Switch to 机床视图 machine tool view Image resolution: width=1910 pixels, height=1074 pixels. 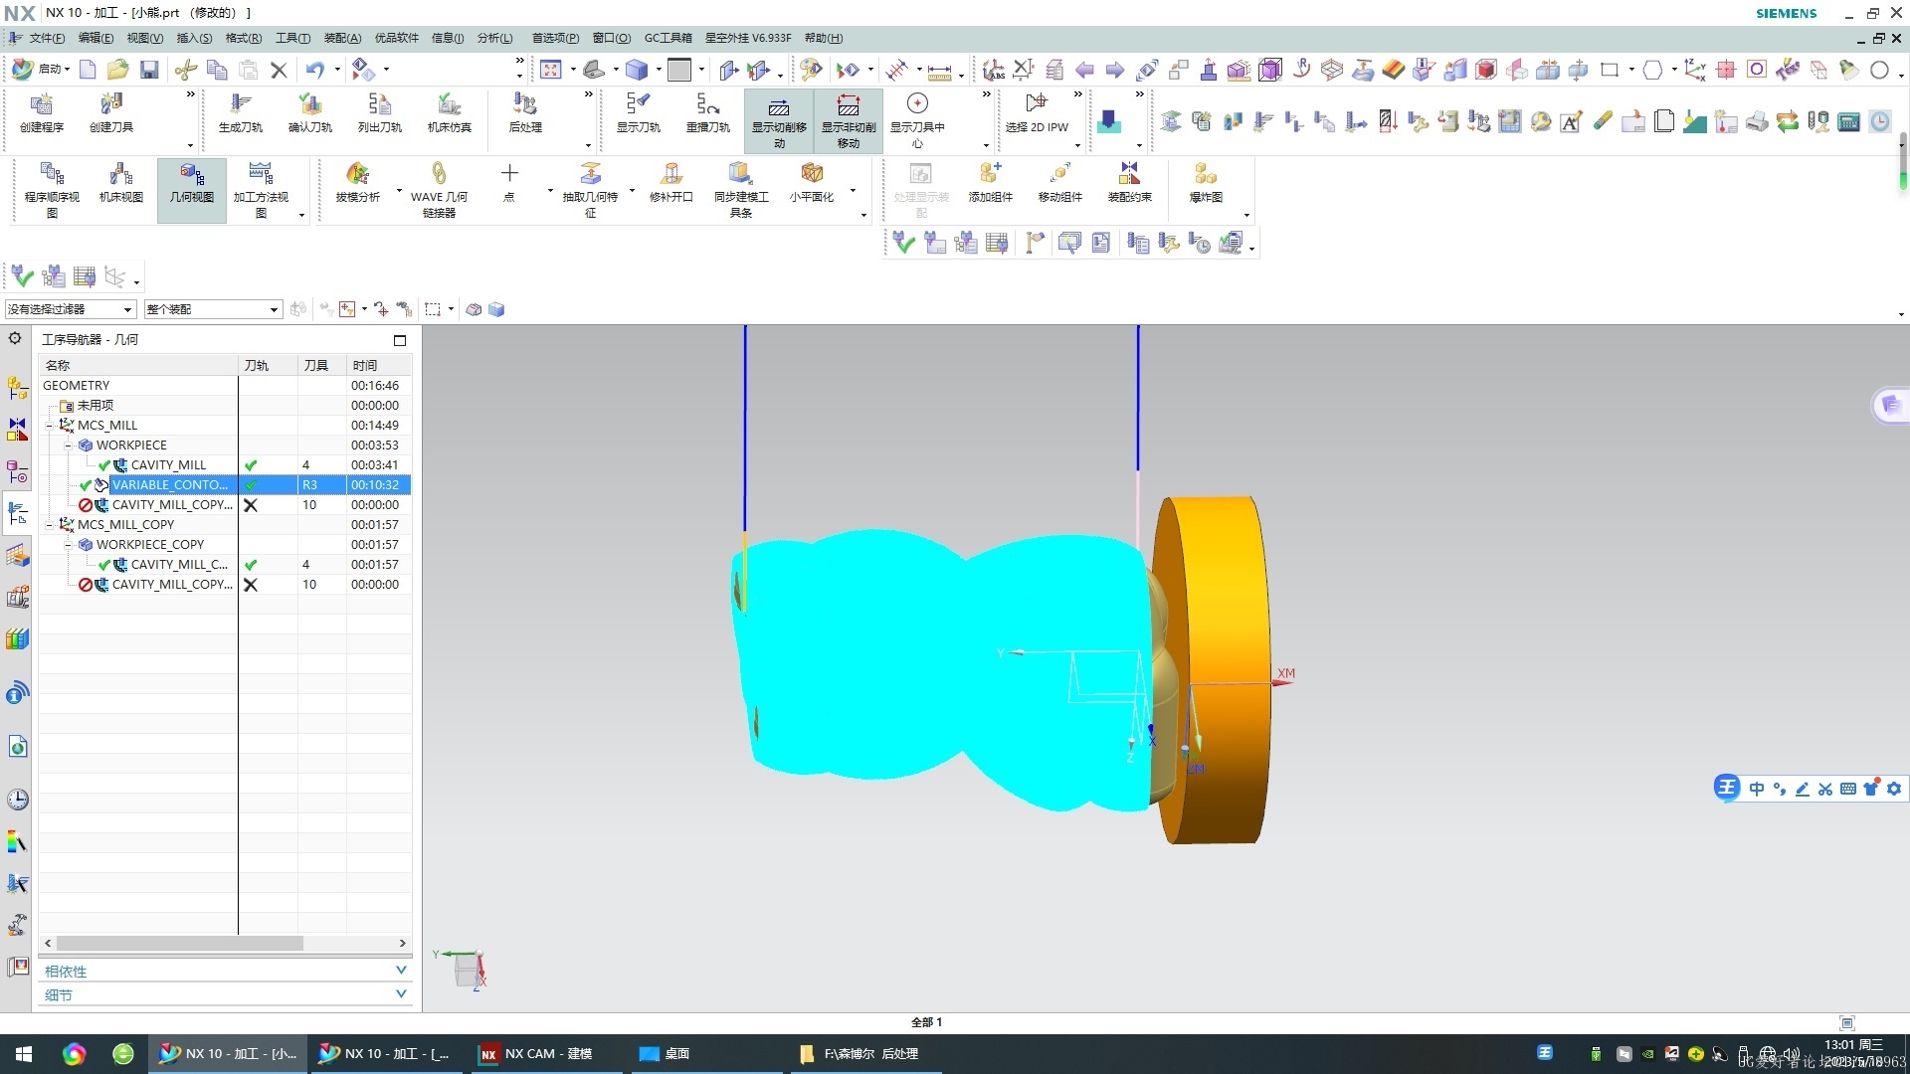pyautogui.click(x=121, y=183)
